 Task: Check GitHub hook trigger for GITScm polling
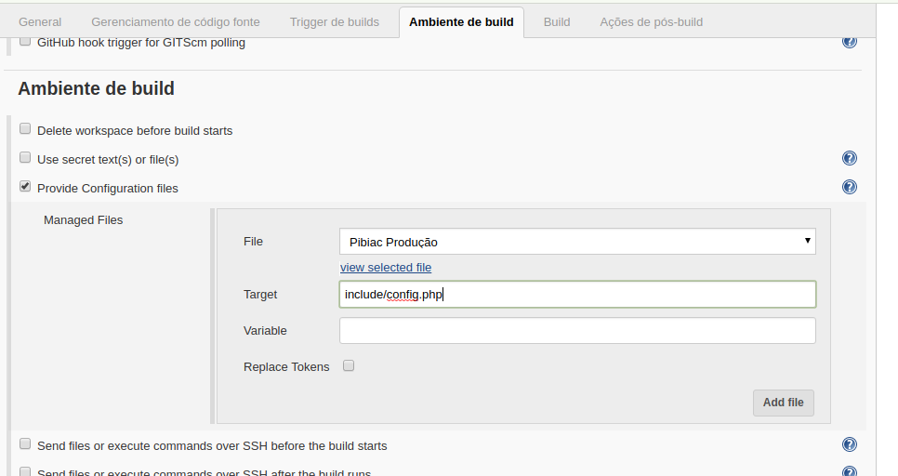click(25, 41)
